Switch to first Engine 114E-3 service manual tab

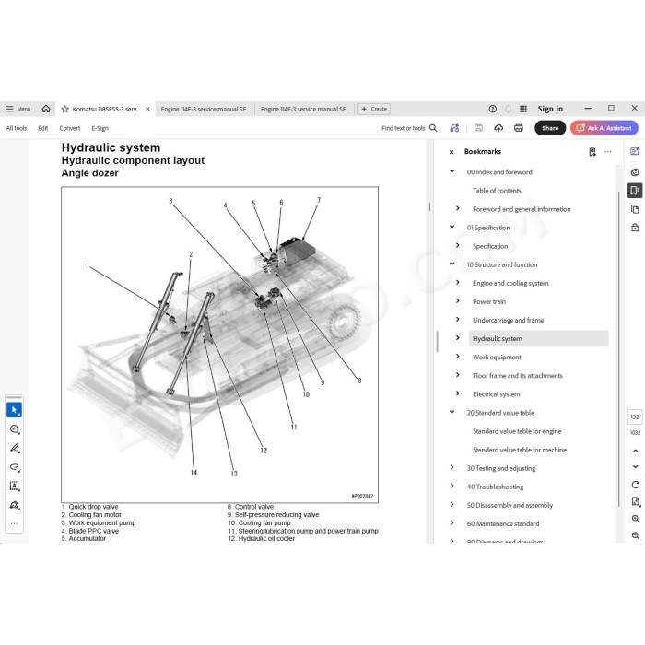205,109
